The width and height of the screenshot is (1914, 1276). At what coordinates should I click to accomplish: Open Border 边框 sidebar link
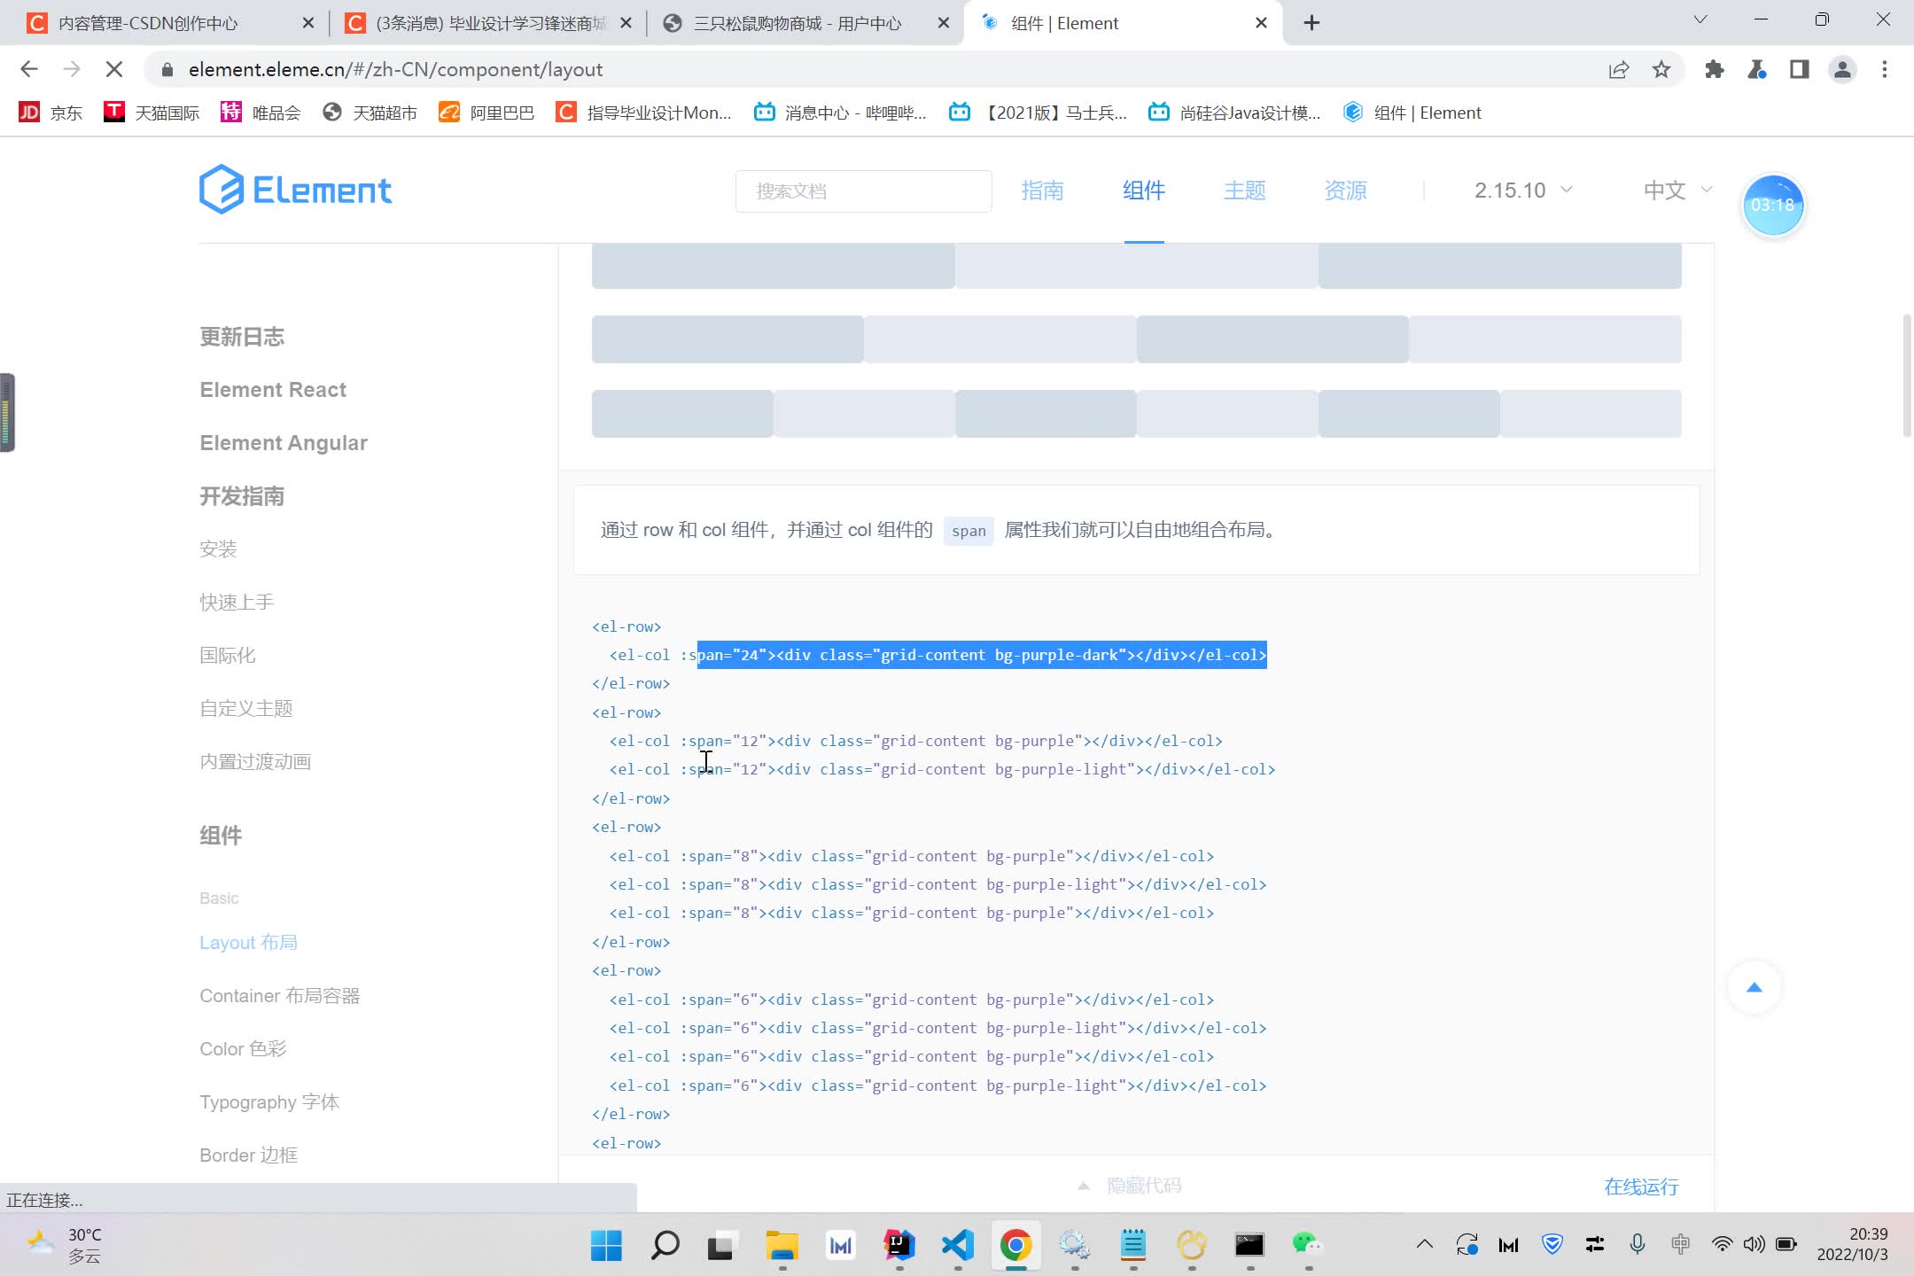click(249, 1155)
